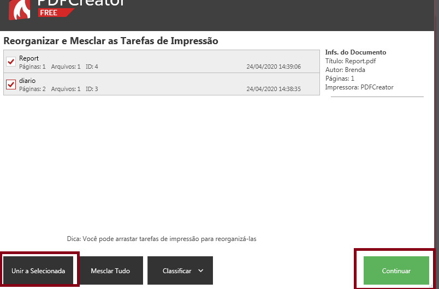
Task: Select the Report job row name
Action: (29, 58)
